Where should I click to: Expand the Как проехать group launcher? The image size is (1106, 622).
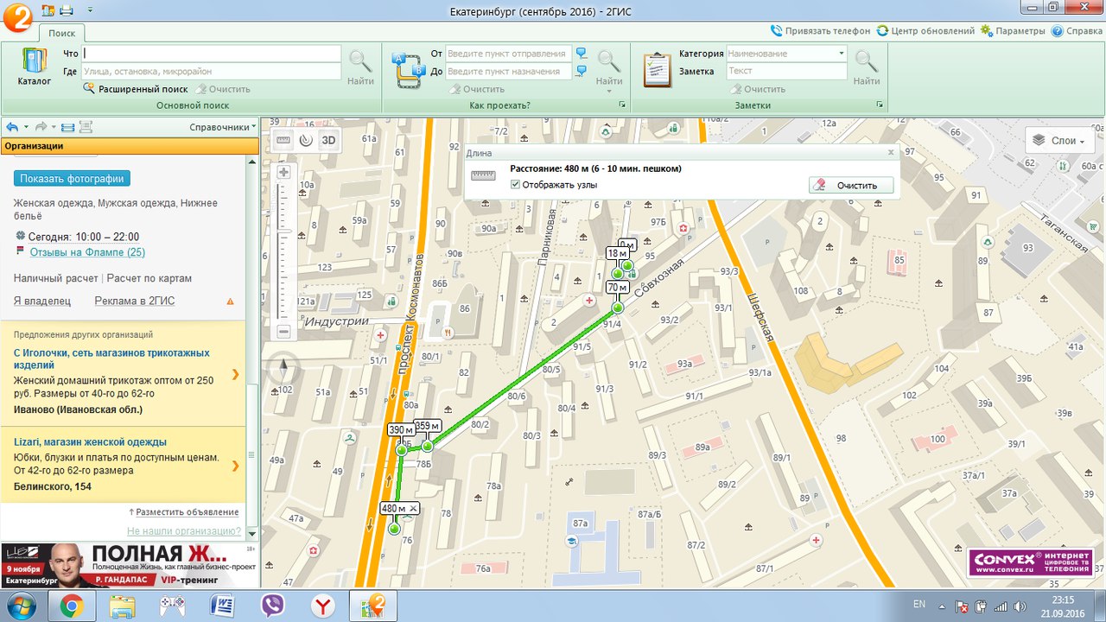(621, 105)
